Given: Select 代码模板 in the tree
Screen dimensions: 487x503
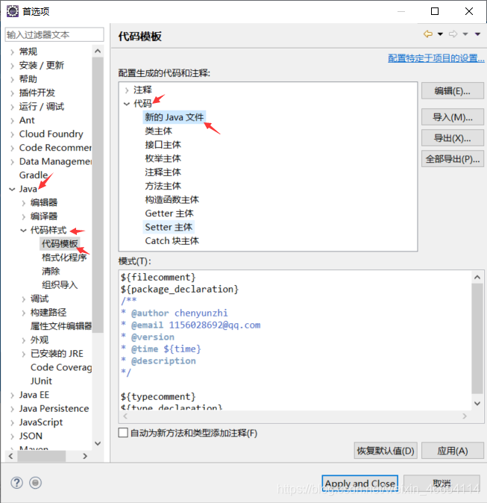Looking at the screenshot, I should tap(60, 244).
